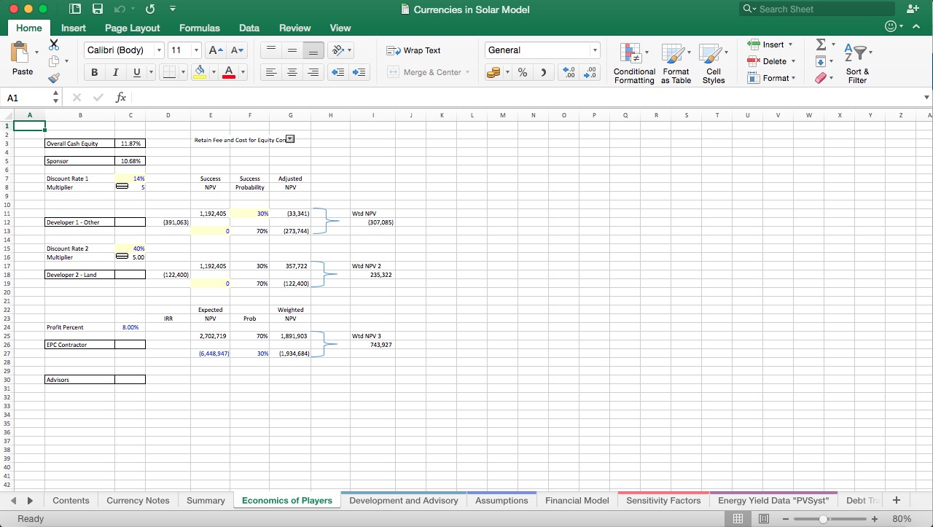Toggle bold formatting

point(95,72)
